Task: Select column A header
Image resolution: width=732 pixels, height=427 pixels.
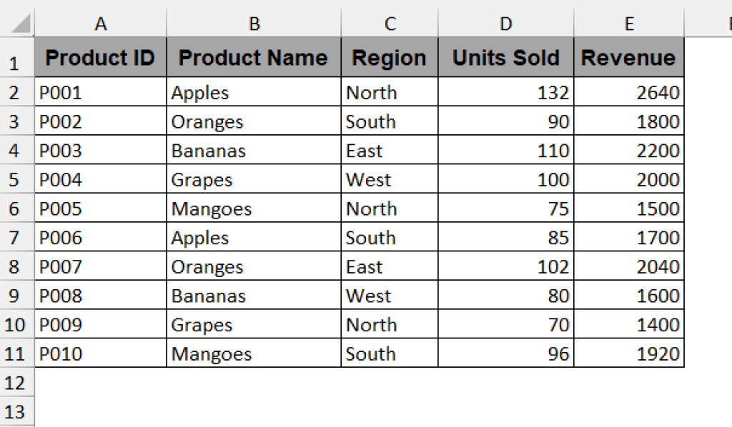Action: [100, 23]
